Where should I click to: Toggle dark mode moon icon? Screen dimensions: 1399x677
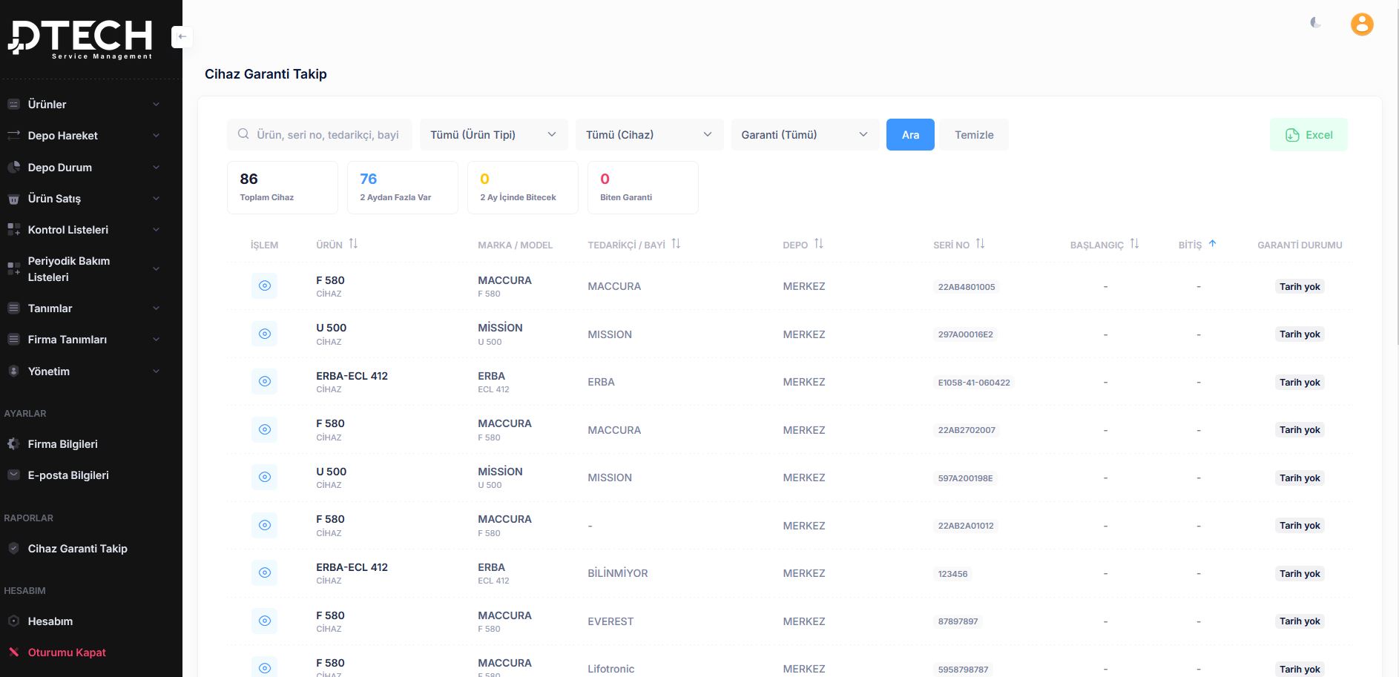[x=1315, y=23]
